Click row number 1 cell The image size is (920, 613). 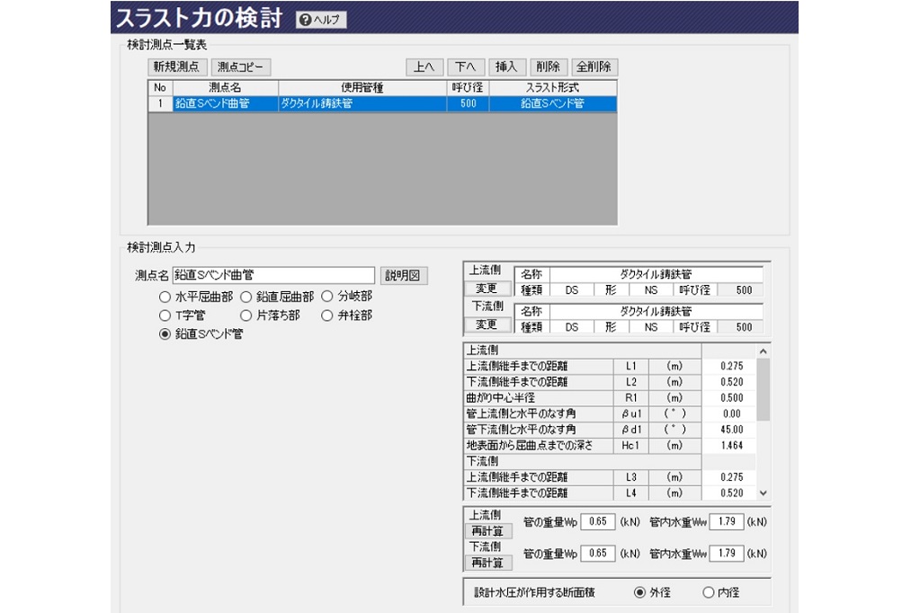[x=160, y=104]
